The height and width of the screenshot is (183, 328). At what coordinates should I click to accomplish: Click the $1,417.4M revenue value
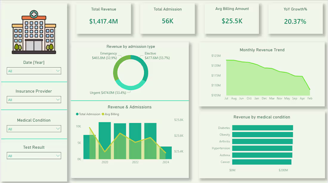tap(103, 21)
